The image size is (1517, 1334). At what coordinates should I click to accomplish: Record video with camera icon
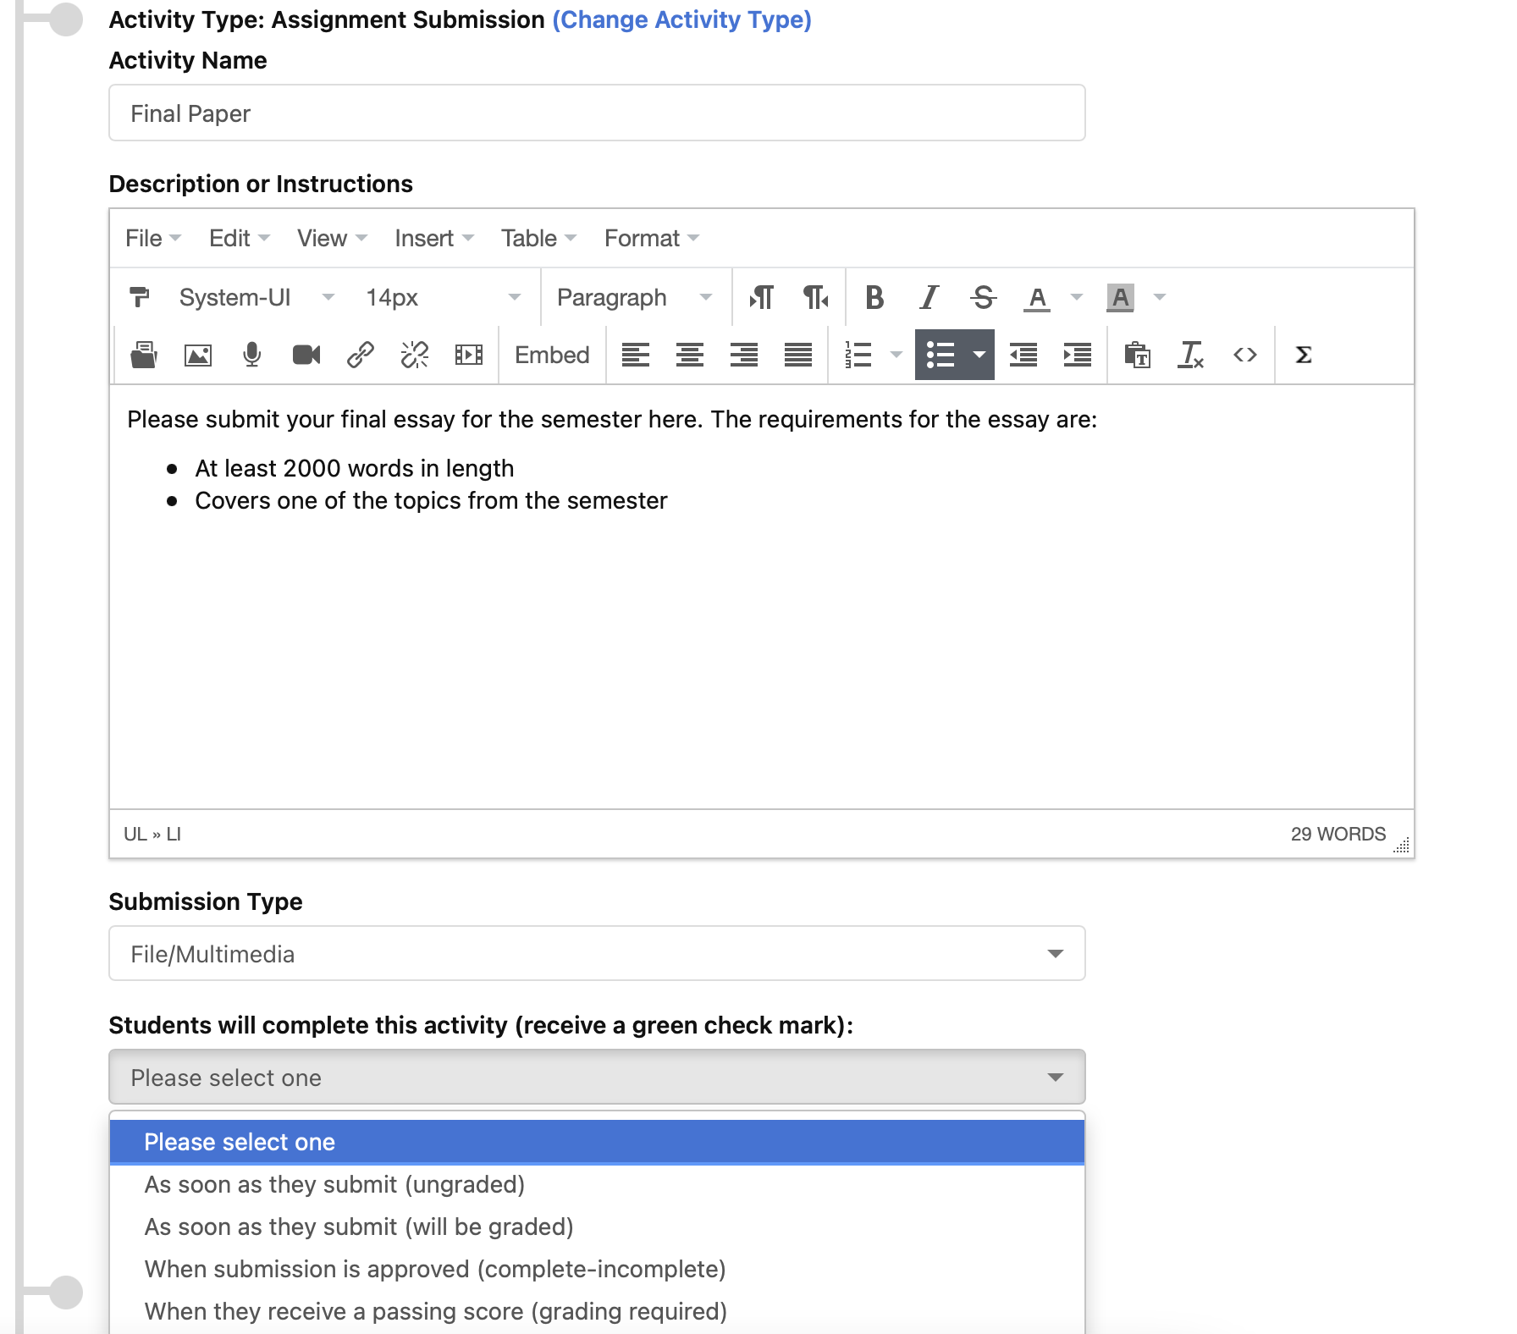coord(306,355)
